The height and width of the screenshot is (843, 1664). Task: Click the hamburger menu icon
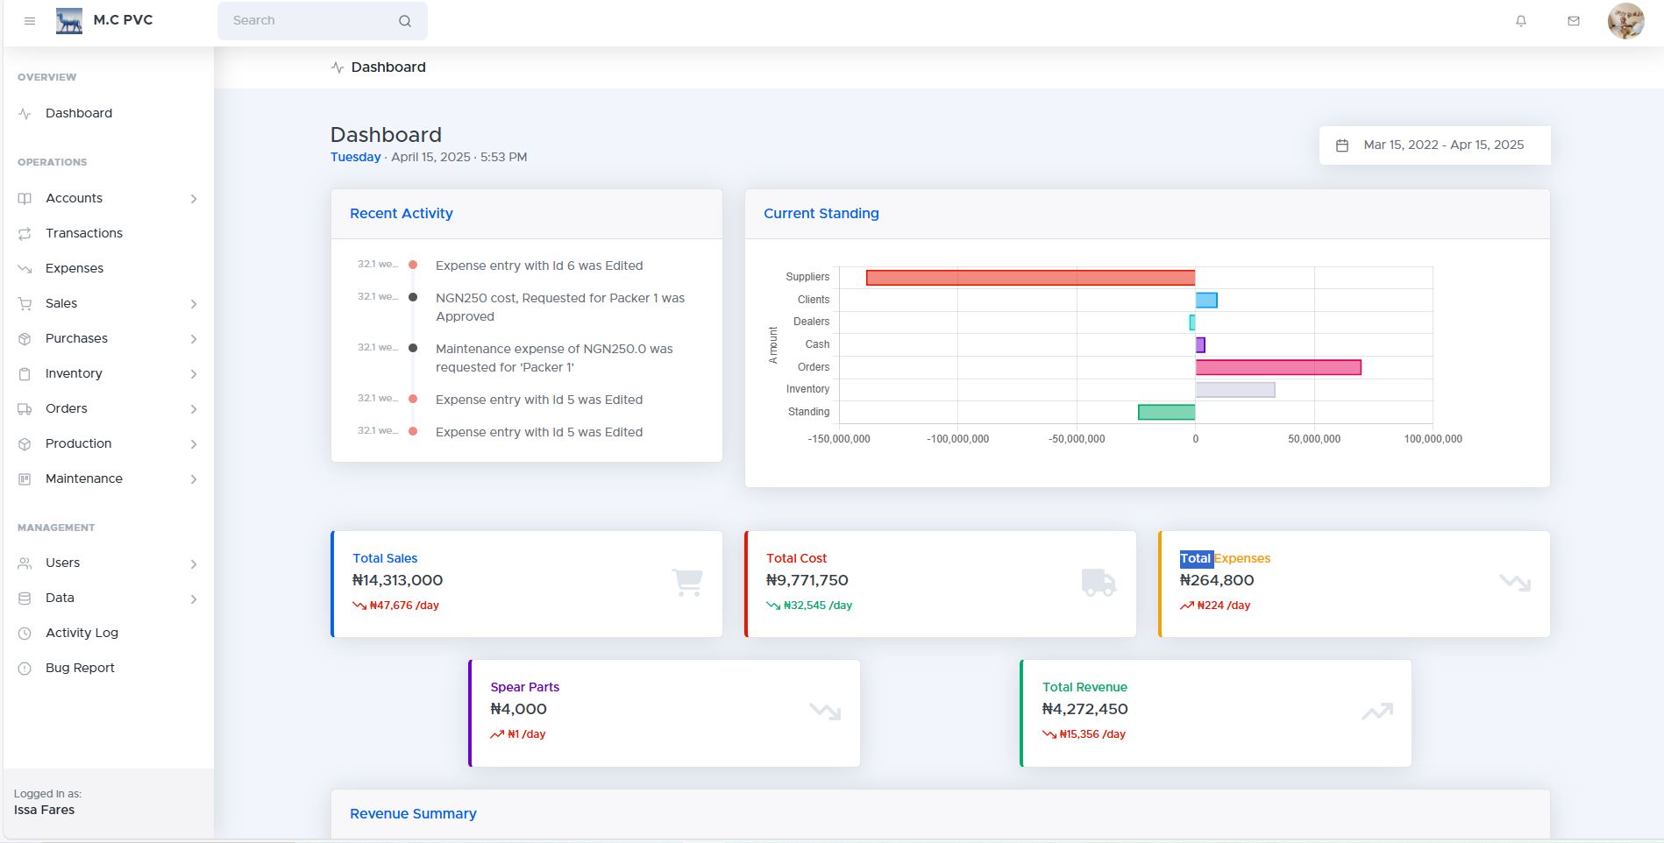(30, 21)
